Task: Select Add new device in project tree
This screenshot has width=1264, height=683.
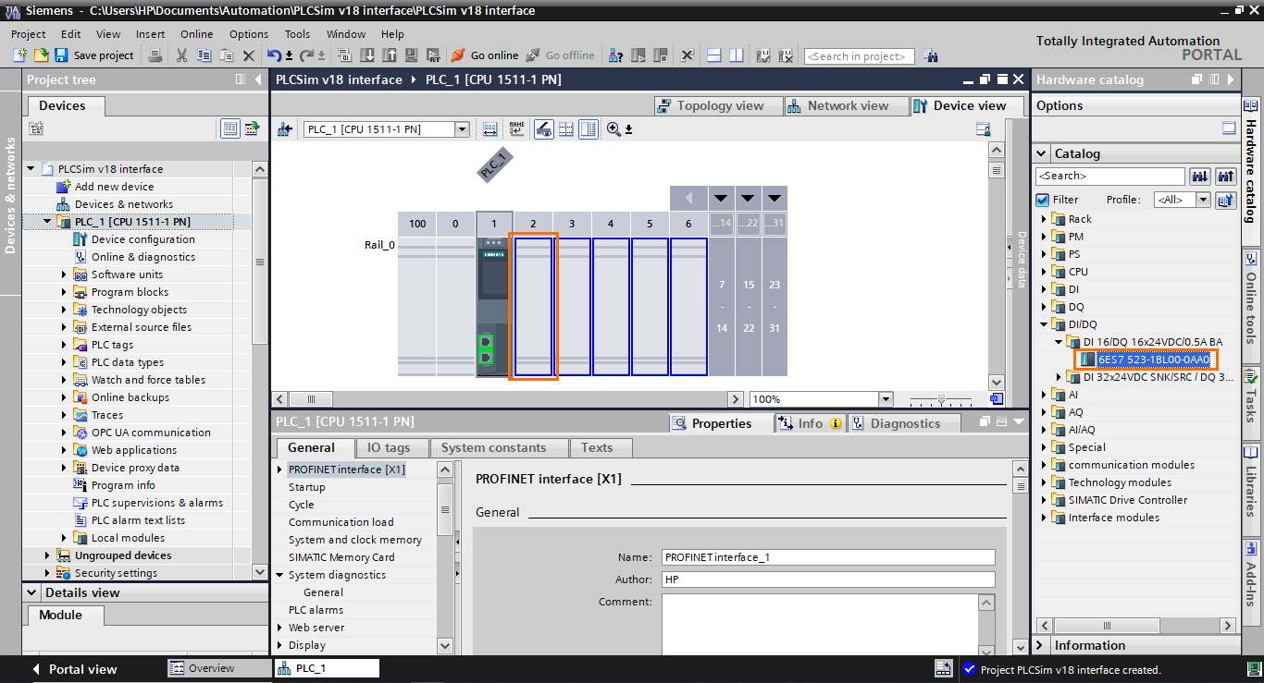Action: coord(114,187)
